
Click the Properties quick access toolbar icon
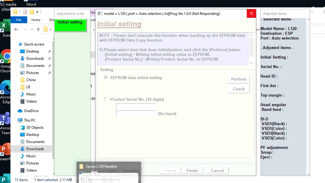coord(25,12)
